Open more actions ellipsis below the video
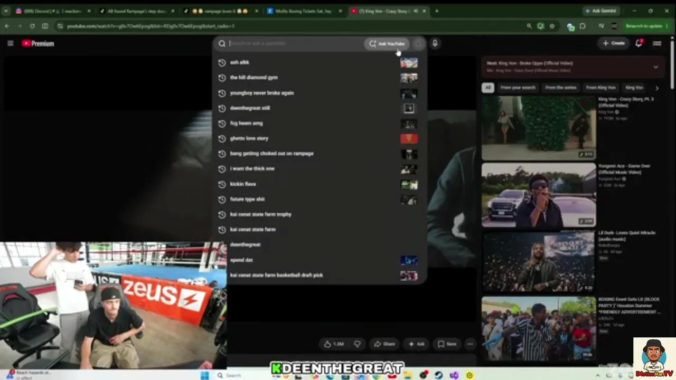This screenshot has height=380, width=676. click(x=470, y=344)
